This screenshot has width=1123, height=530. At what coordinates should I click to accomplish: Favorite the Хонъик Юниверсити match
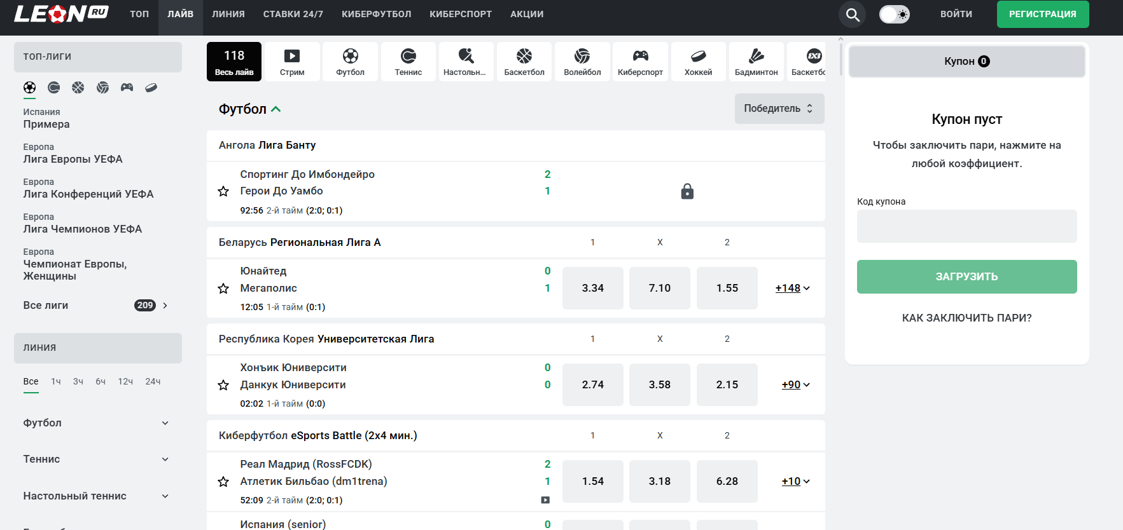pos(223,385)
